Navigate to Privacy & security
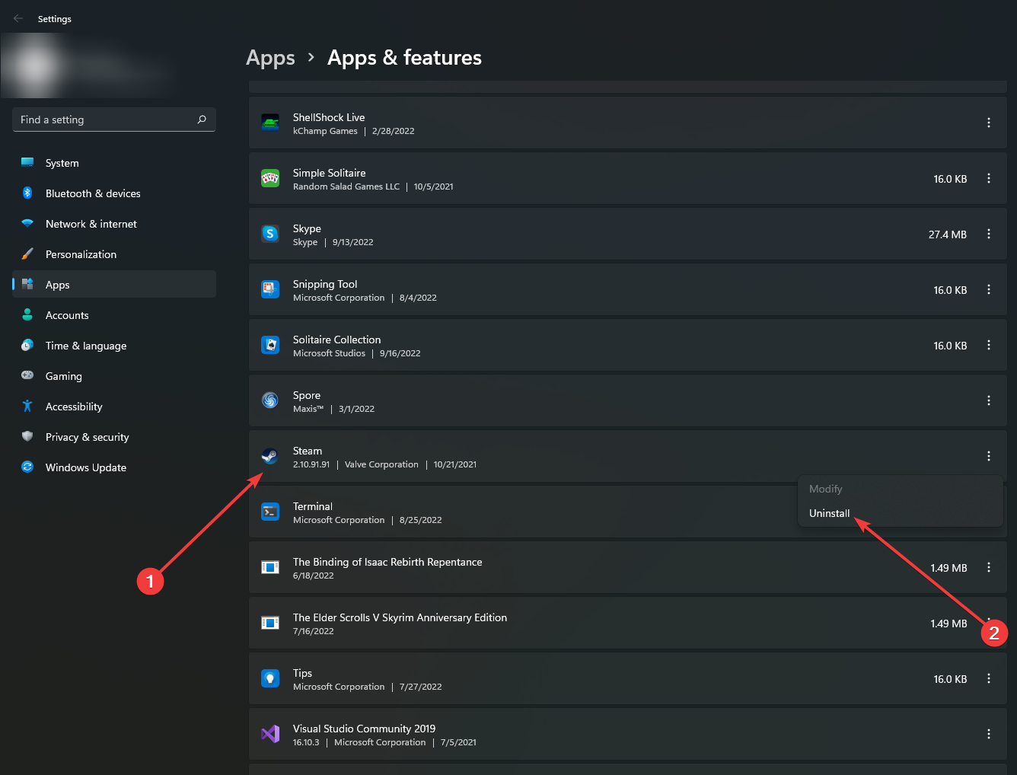Viewport: 1017px width, 775px height. [87, 437]
